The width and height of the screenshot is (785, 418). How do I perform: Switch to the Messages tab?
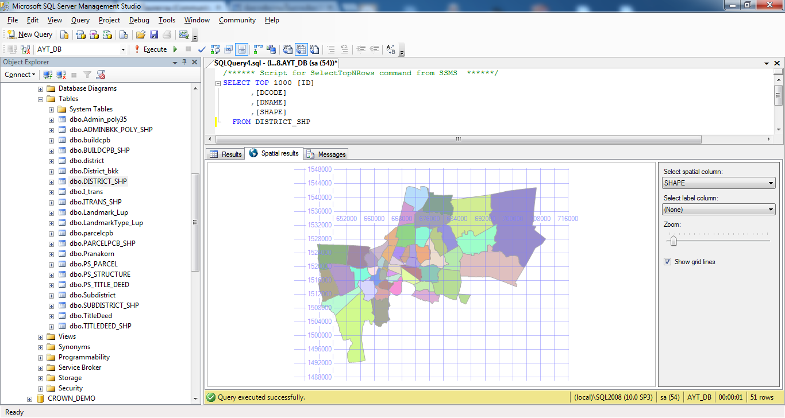(x=325, y=154)
